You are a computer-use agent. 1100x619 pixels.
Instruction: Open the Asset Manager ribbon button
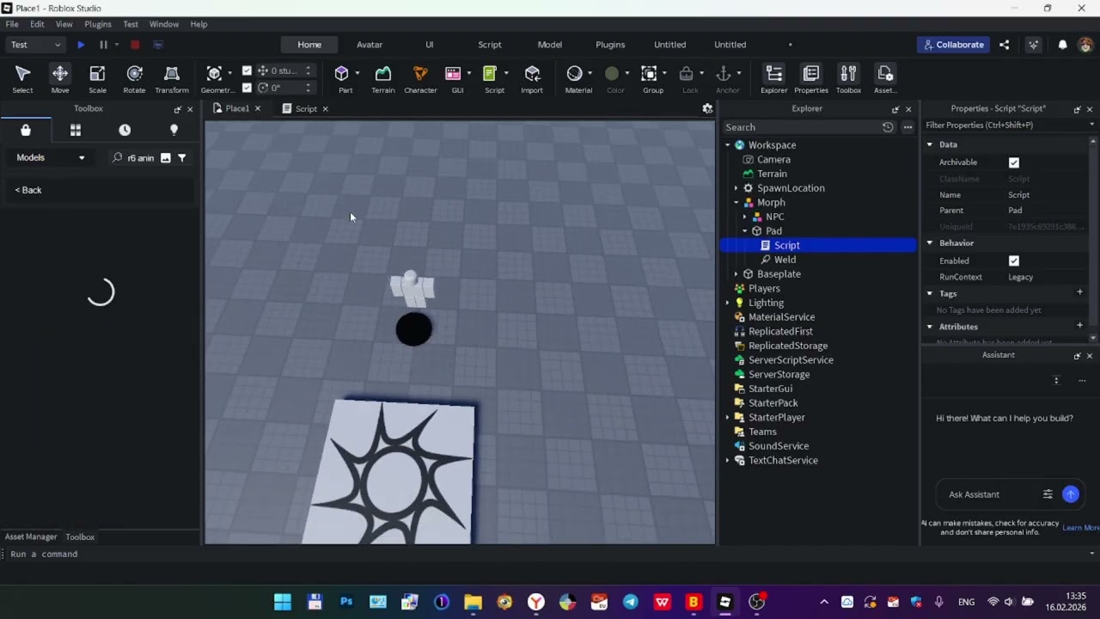(885, 78)
